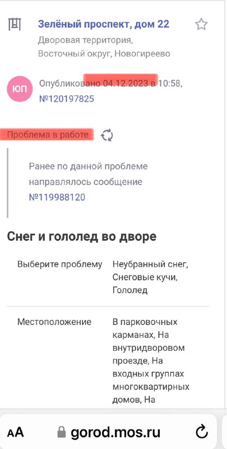Click the in-progress status refresh arrows icon
Viewport: 227px width, 449px height.
coord(107,135)
